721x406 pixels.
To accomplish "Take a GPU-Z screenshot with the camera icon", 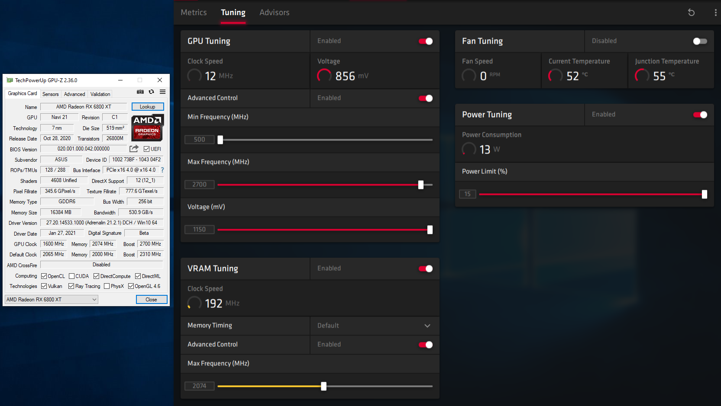I will pyautogui.click(x=140, y=92).
